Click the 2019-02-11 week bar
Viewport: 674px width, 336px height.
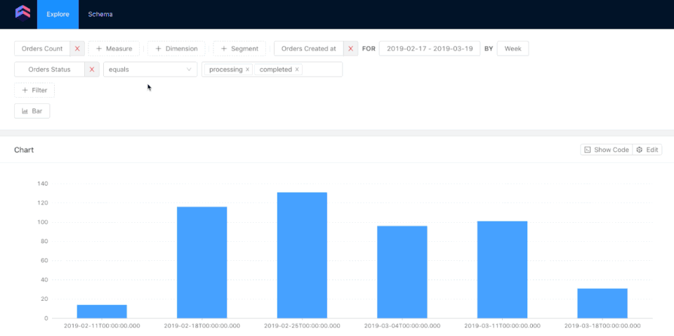point(102,311)
